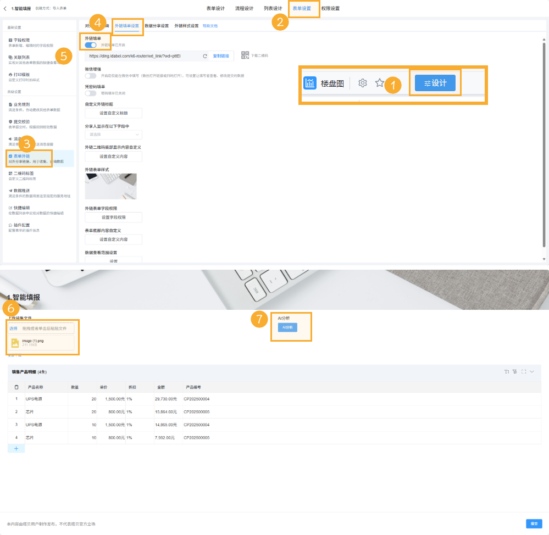Click the back arrow beside 1.智能填报
Screen dimensions: 549x535
click(x=5, y=9)
